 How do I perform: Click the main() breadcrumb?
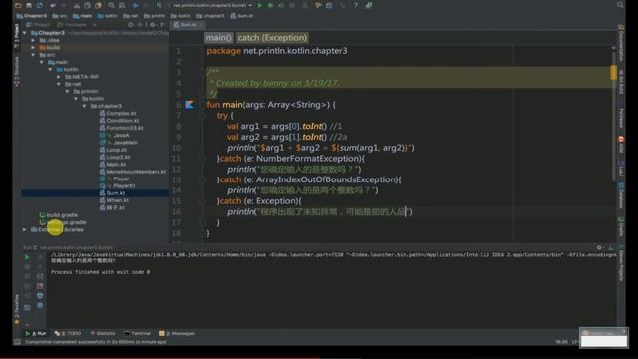click(219, 38)
